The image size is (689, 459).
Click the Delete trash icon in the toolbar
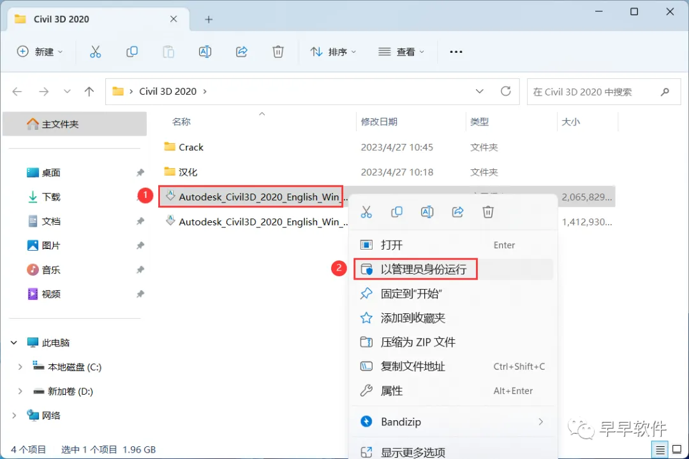[278, 52]
